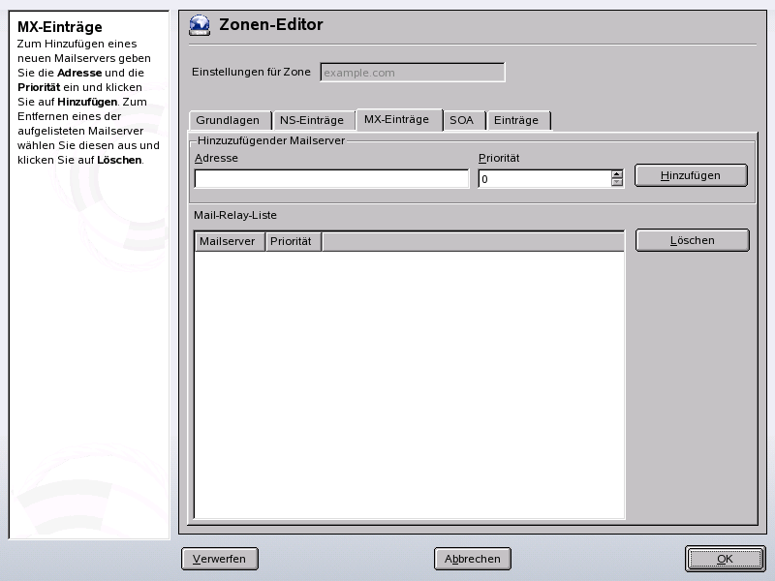Select the NS-Einträge tab

tap(312, 120)
